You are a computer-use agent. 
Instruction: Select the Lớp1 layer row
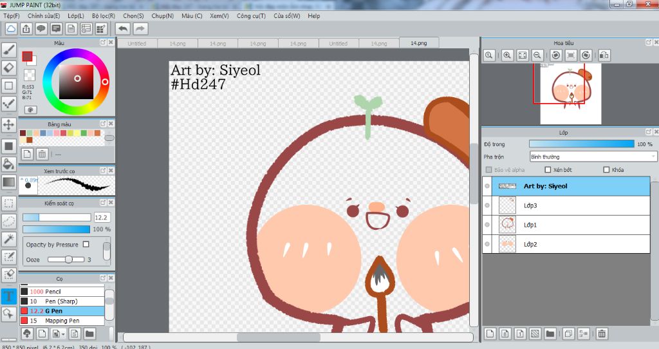[x=566, y=225]
